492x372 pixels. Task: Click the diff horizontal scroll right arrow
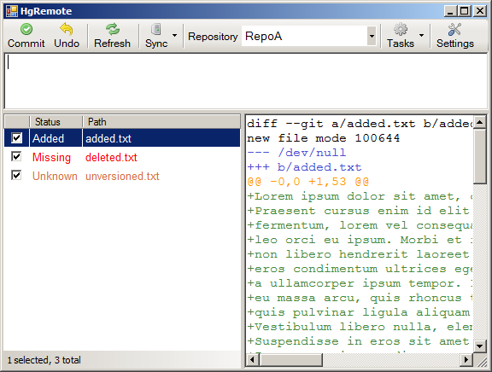(x=466, y=359)
